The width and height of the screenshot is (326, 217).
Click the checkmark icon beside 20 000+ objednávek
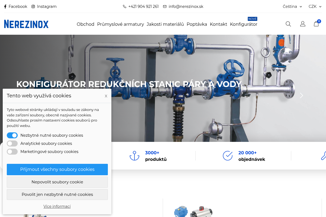tap(228, 156)
